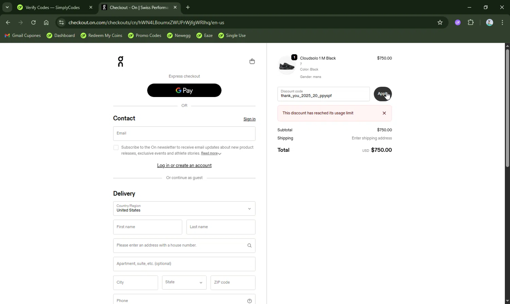Switch to the Verify Codes SimplyCodes tab
The width and height of the screenshot is (510, 304).
pyautogui.click(x=53, y=7)
